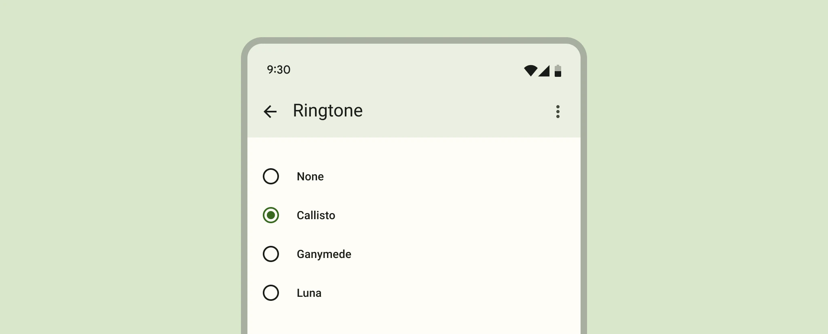Tap the currently selected Callisto indicator
Viewport: 828px width, 334px height.
(x=271, y=216)
